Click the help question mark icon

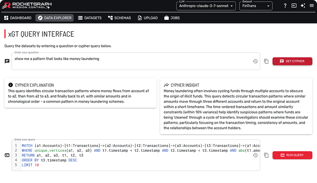285,6
